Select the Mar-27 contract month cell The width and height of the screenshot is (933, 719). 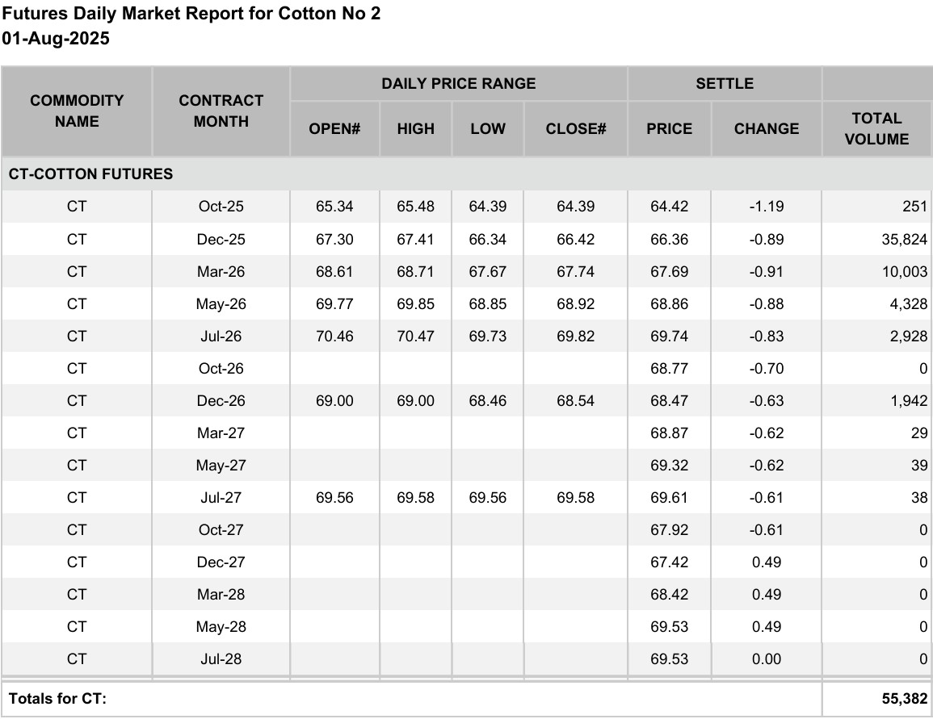(221, 433)
